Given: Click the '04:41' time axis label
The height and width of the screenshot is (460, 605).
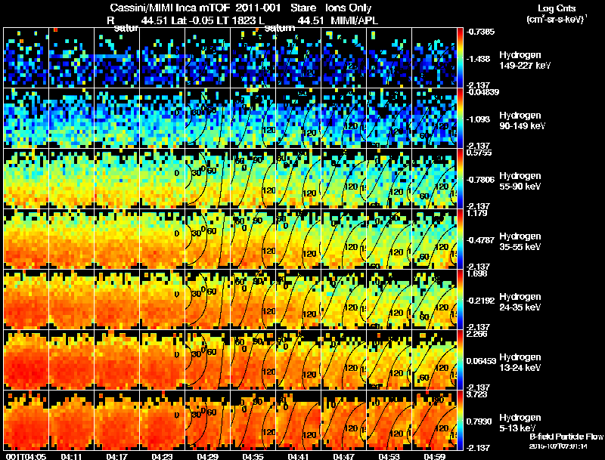Looking at the screenshot, I should [x=298, y=456].
